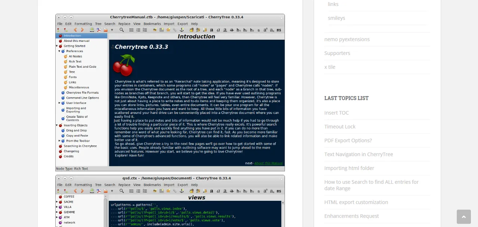The height and width of the screenshot is (227, 478).
Task: Open the 'Timeout Lock' topic link
Action: coord(340,126)
